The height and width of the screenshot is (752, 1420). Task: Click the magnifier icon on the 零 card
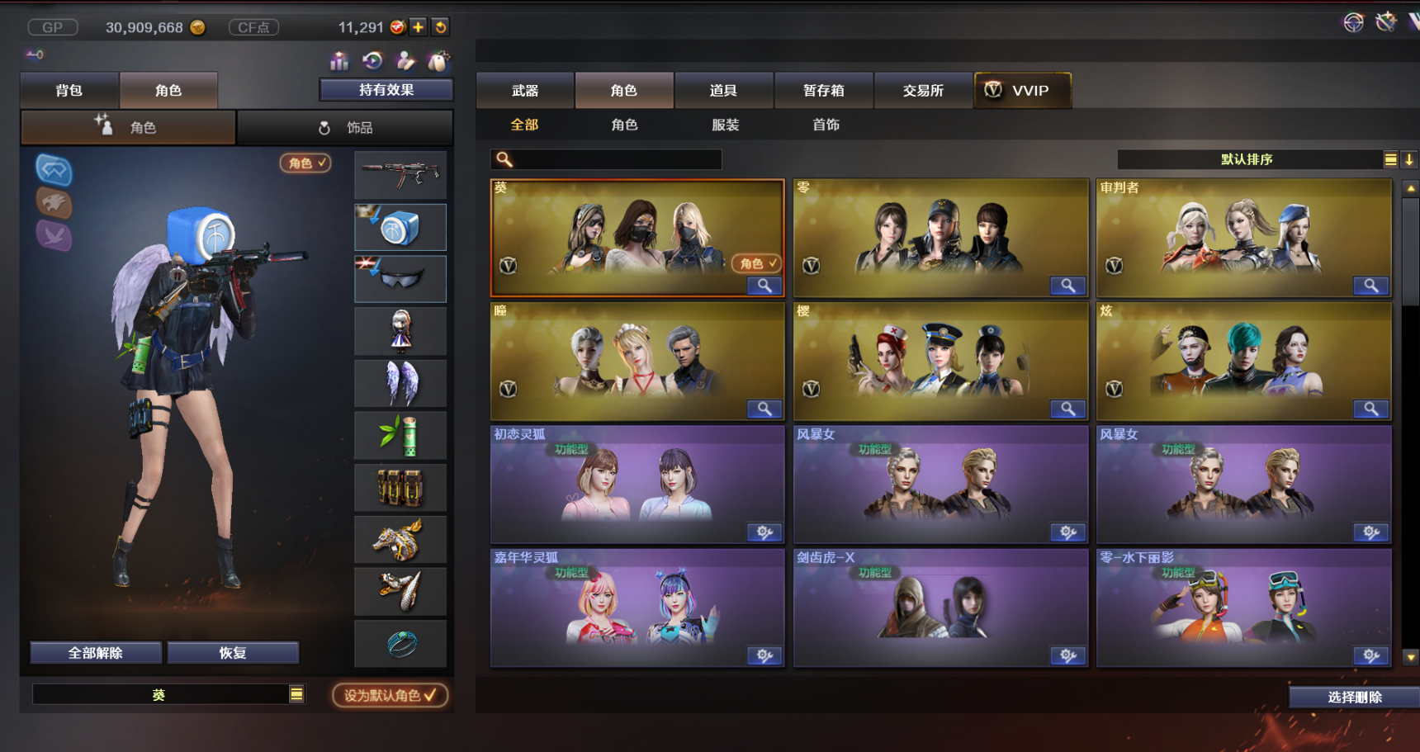pos(1067,286)
